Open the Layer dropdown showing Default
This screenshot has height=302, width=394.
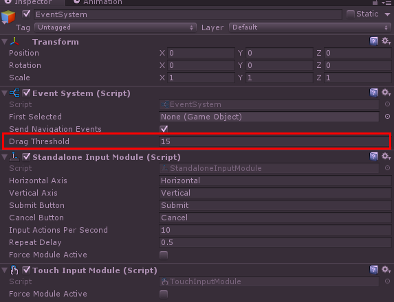pos(310,27)
